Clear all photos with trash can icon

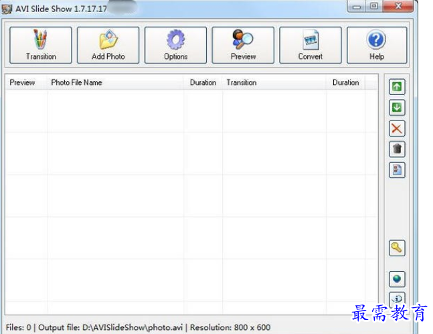pos(397,149)
